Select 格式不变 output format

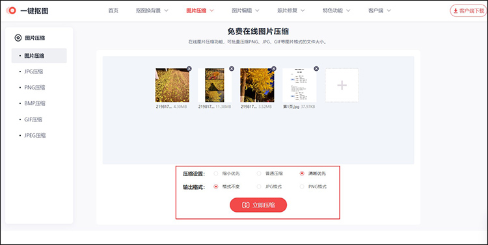(x=216, y=187)
